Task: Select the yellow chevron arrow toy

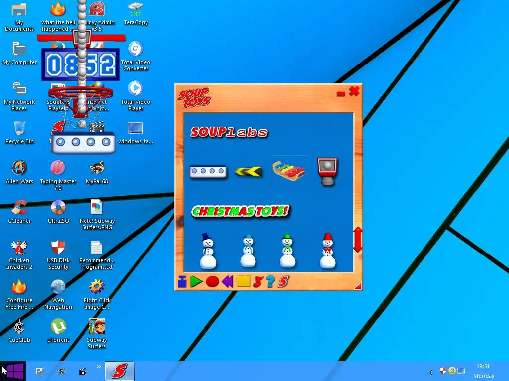Action: pos(248,171)
